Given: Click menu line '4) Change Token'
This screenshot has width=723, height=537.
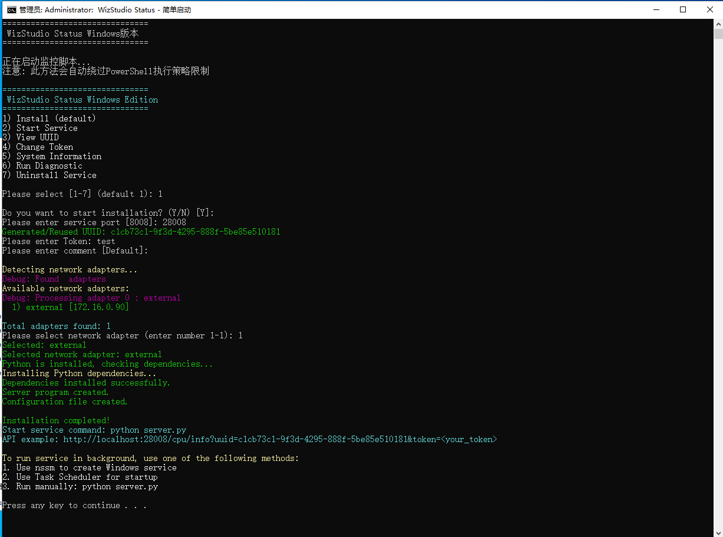Looking at the screenshot, I should [x=38, y=147].
